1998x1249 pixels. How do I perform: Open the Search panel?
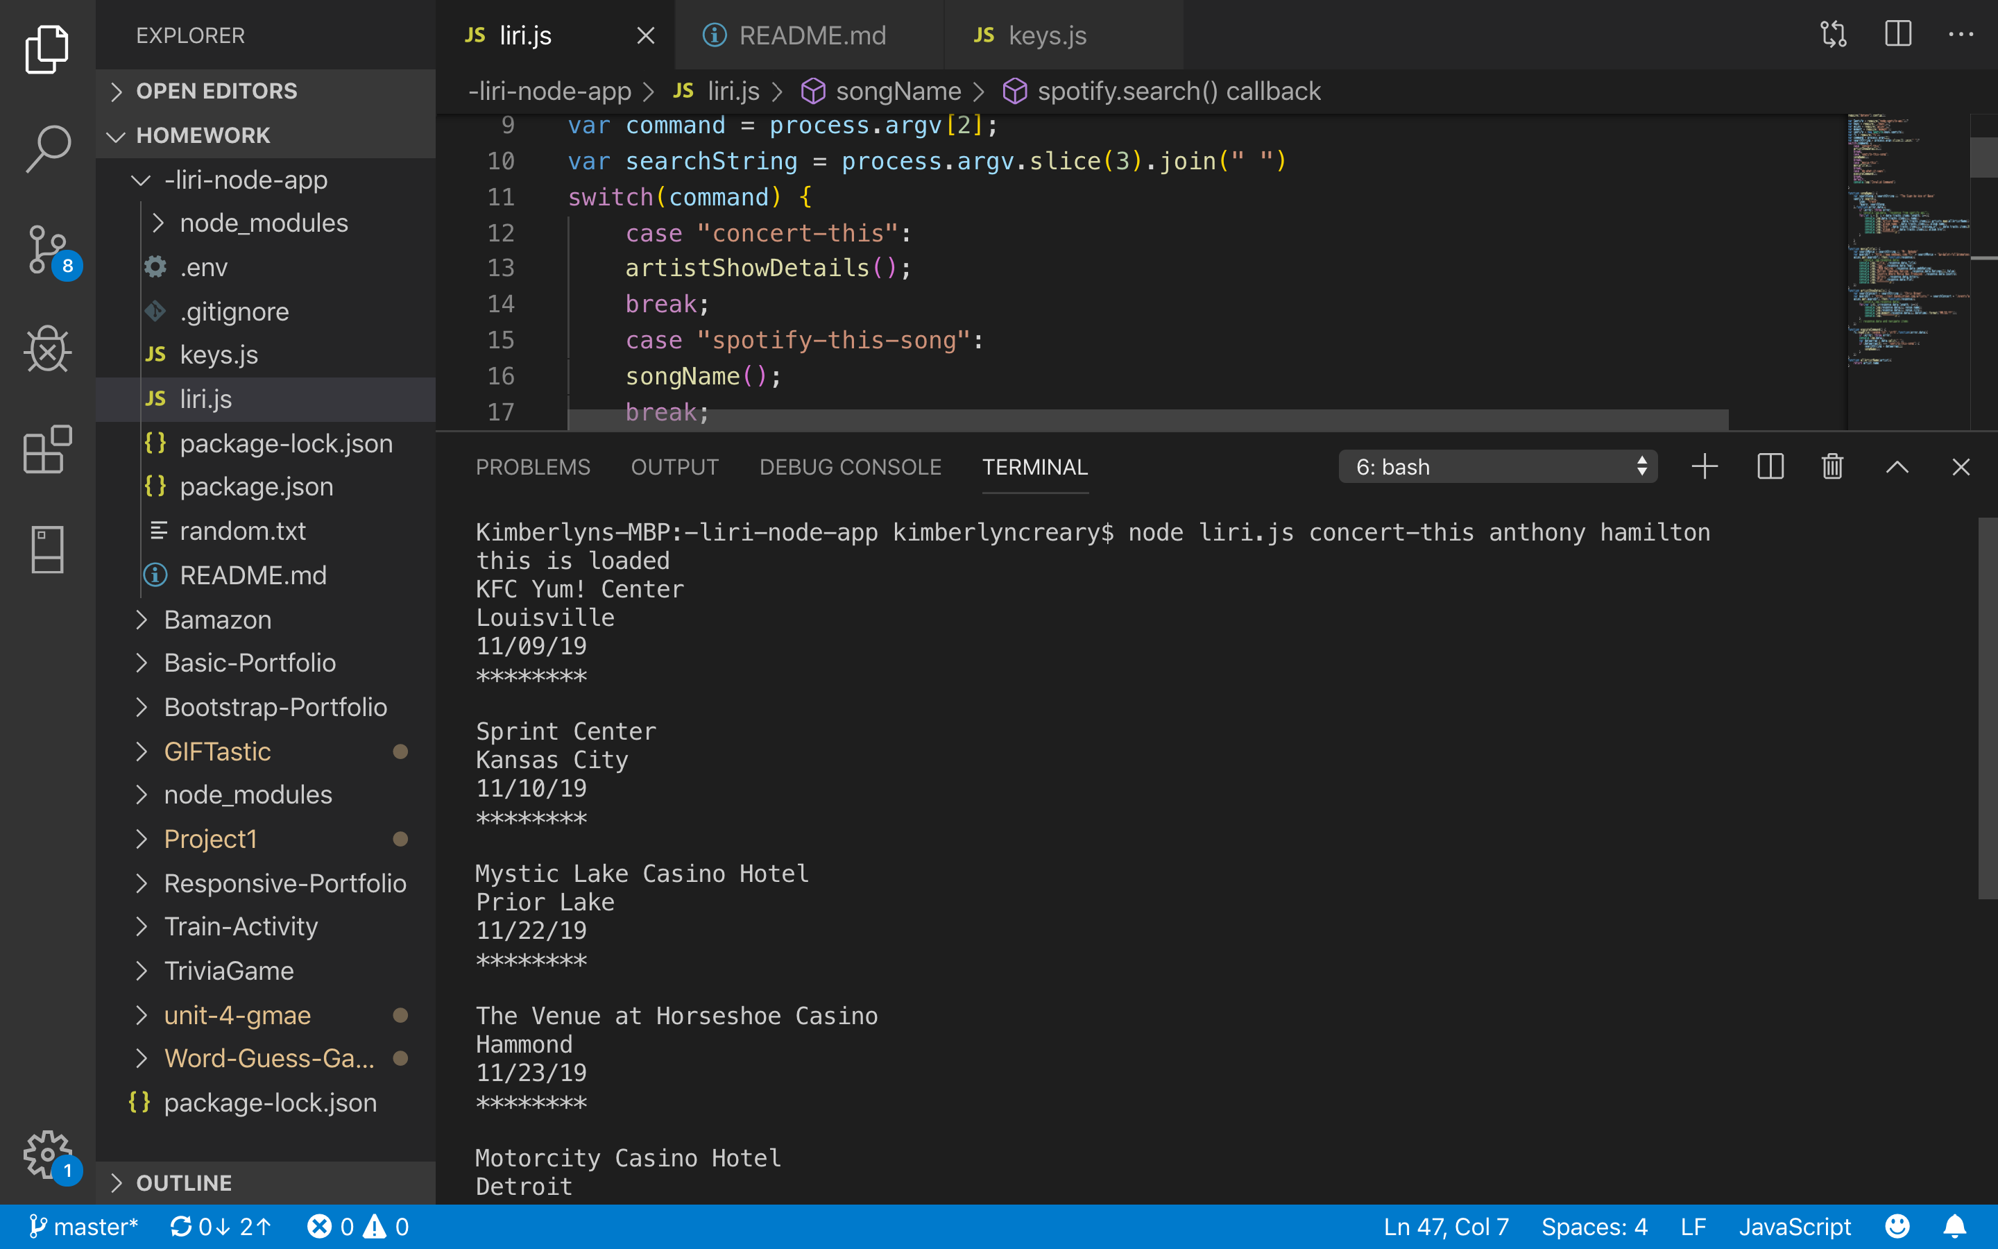click(x=47, y=148)
